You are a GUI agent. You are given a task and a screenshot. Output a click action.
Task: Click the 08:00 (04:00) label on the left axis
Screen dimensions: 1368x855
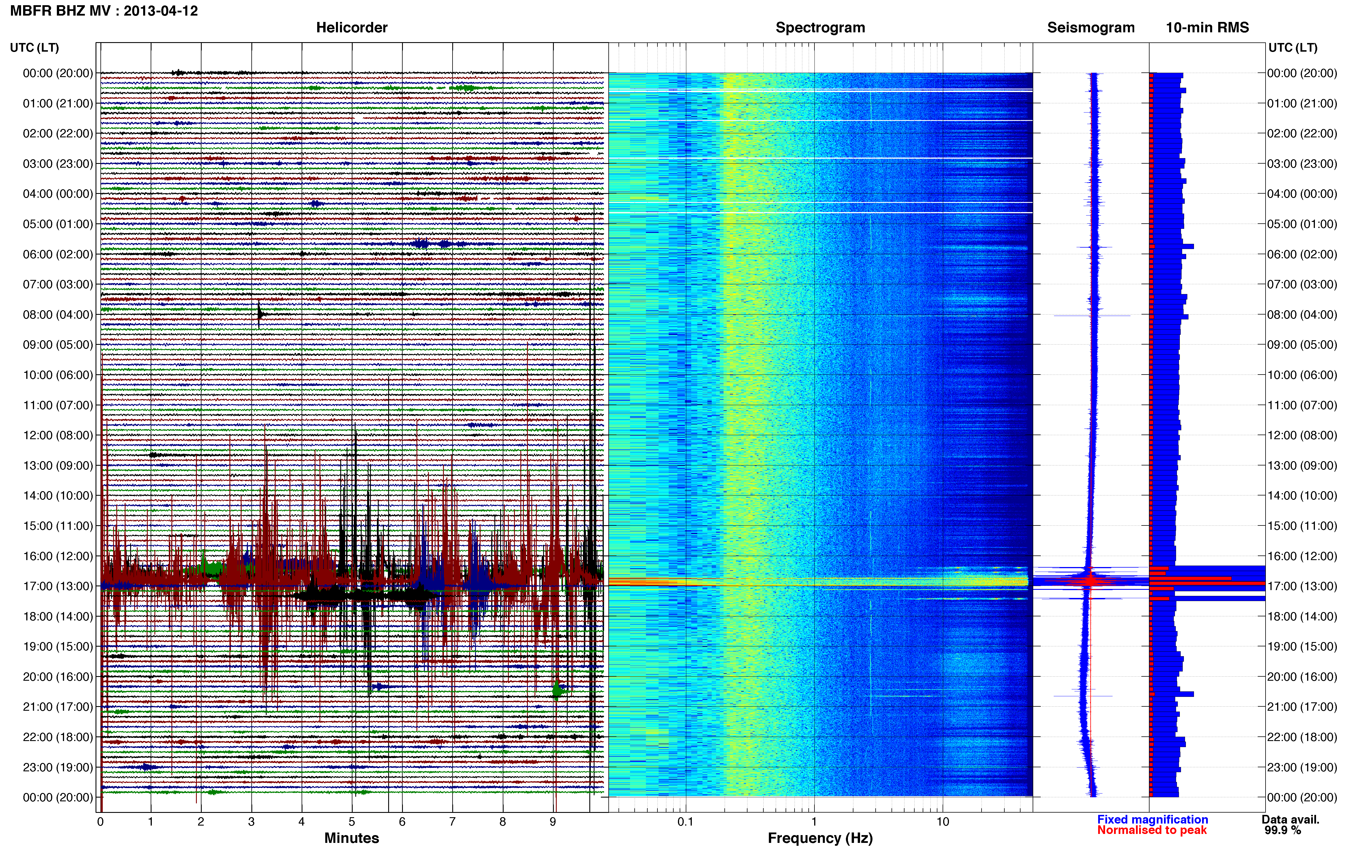tap(58, 315)
